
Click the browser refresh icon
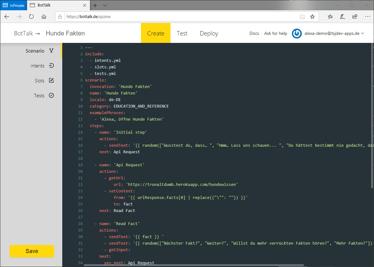pyautogui.click(x=31, y=17)
